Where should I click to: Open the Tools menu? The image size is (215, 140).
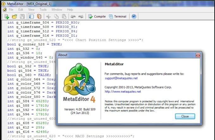click(43, 9)
